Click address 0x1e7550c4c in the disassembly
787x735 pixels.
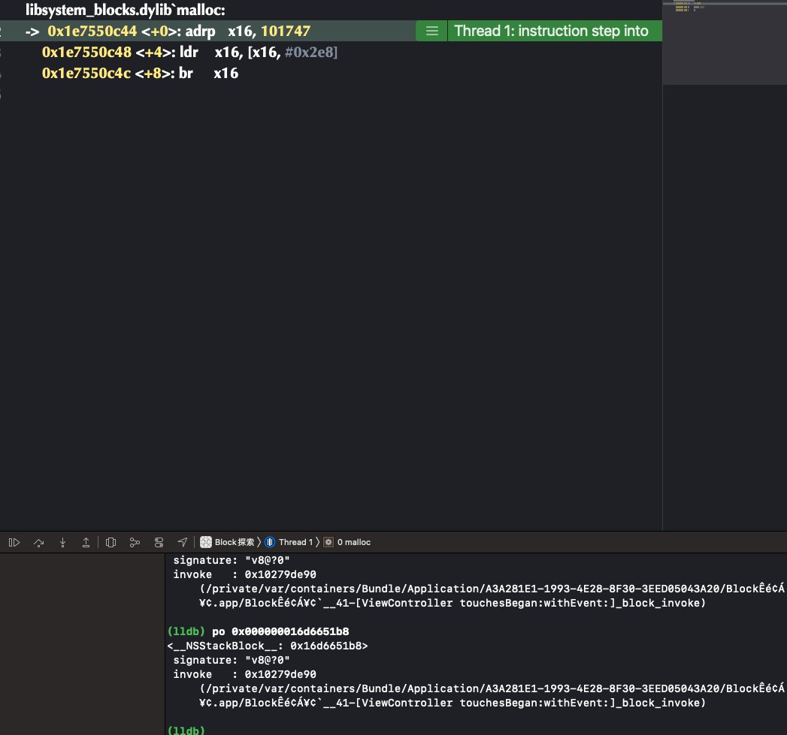click(x=86, y=73)
